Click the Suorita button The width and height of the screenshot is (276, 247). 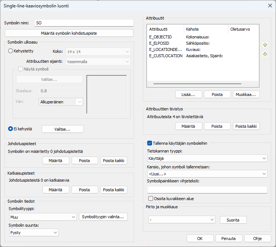233,220
